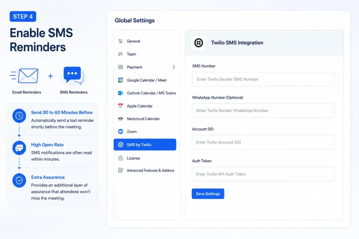Screen dimensions: 359x239
Task: Focus the WhatsApp Number input field
Action: tap(263, 111)
